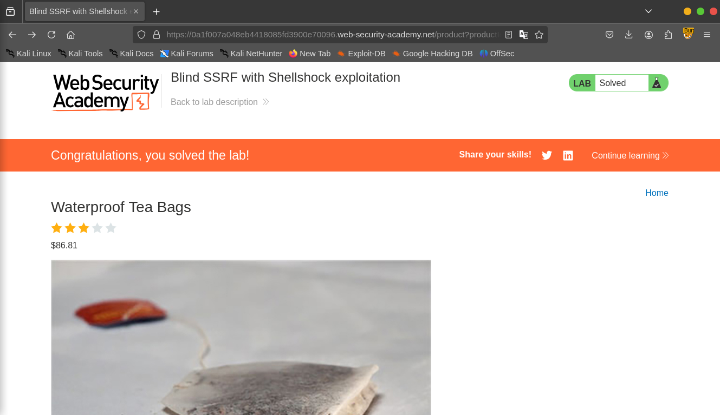
Task: Reload the page with the refresh icon
Action: coord(51,35)
